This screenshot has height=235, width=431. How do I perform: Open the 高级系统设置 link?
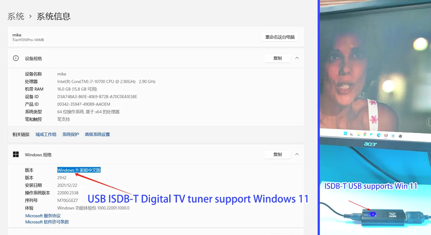[97, 134]
